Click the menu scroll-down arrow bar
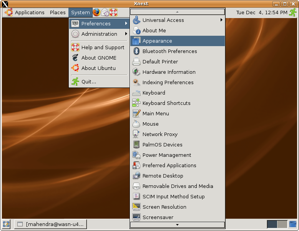This screenshot has width=299, height=231. (x=177, y=225)
